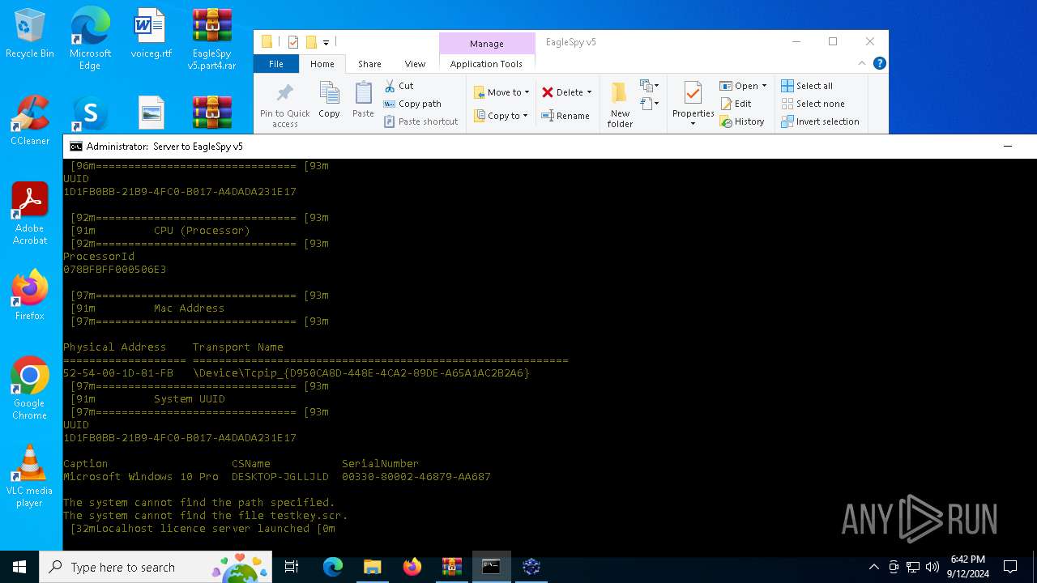Click Paste shortcut in Explorer ribbon
Screen dimensions: 1037x583
pos(420,121)
